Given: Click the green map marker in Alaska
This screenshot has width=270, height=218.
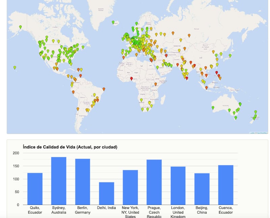Looking at the screenshot, I should click(20, 27).
